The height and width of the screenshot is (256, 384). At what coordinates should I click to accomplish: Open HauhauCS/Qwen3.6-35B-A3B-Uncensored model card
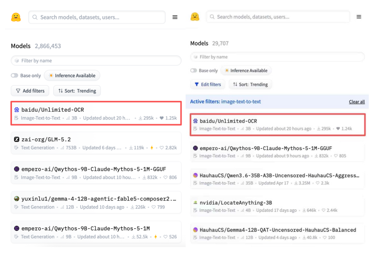point(277,179)
